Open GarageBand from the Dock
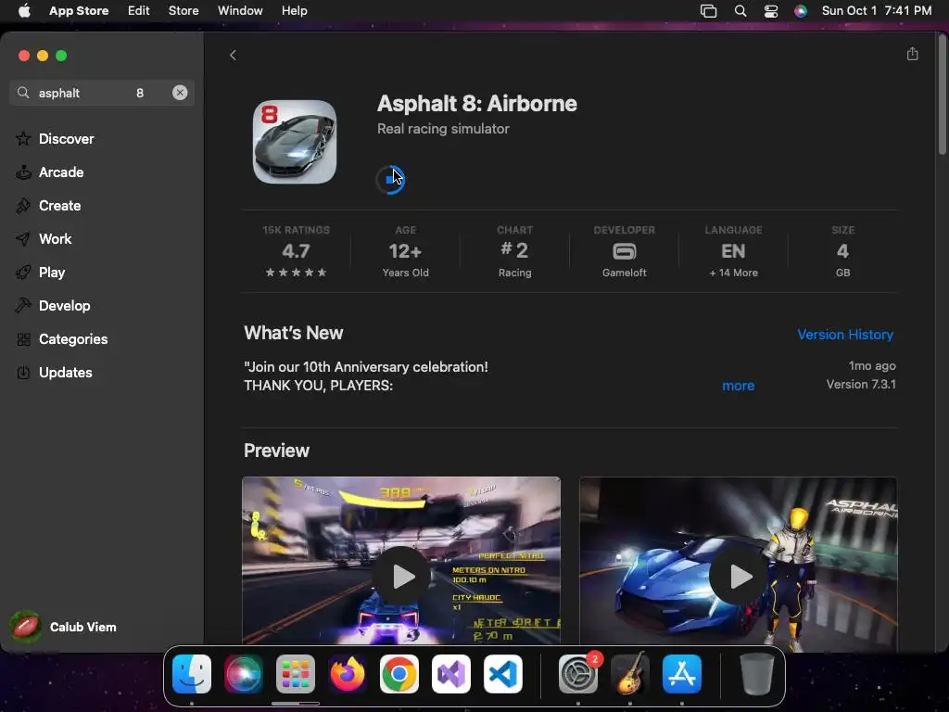949x712 pixels. pyautogui.click(x=630, y=674)
